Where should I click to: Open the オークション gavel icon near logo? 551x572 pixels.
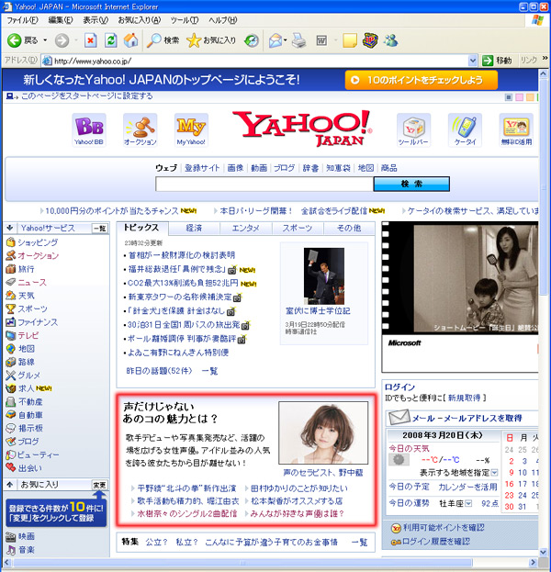point(141,129)
